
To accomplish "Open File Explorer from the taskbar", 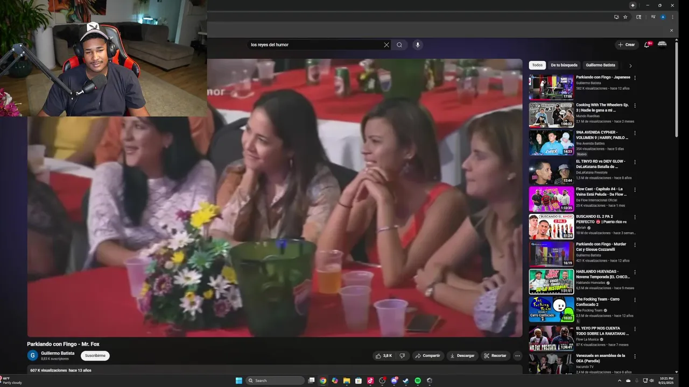I will pyautogui.click(x=347, y=381).
